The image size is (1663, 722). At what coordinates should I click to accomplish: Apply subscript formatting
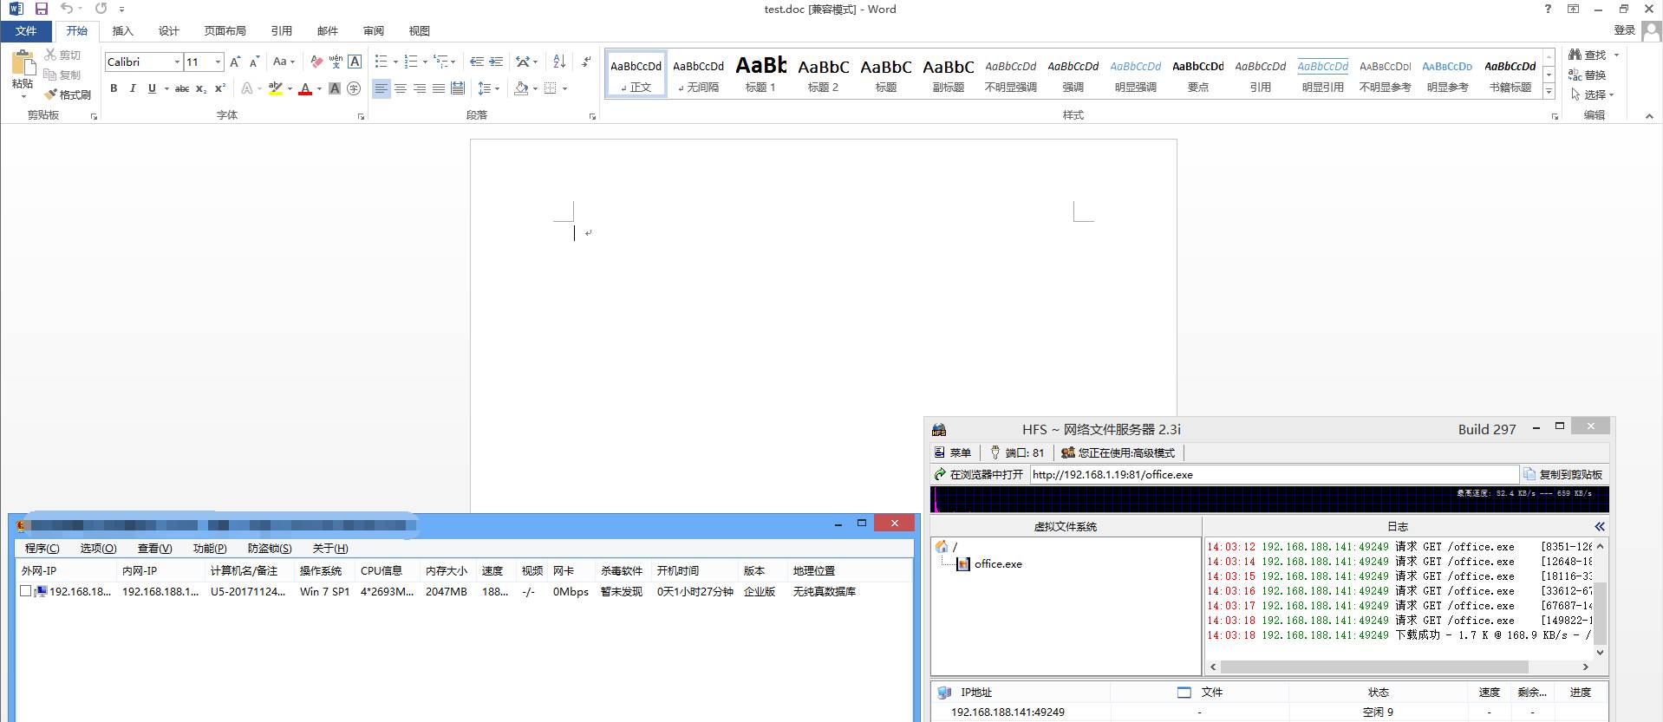click(x=201, y=88)
